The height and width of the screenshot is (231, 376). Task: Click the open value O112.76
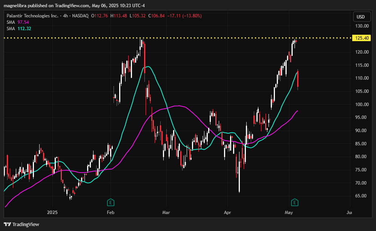(x=99, y=16)
